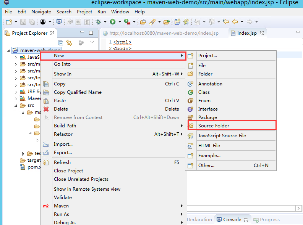
Task: Click the Back navigation arrow icon
Action: 235,22
